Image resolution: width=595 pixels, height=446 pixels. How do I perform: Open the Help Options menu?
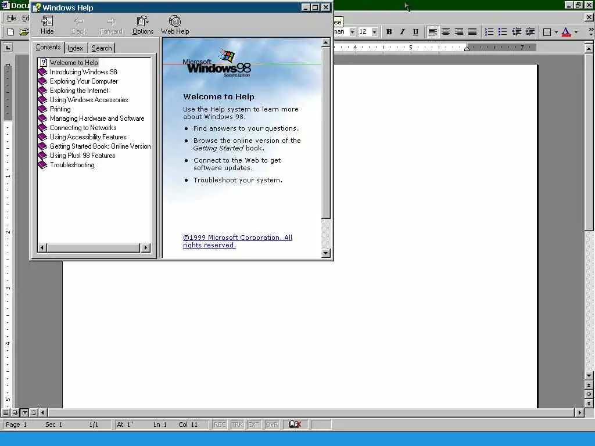pyautogui.click(x=143, y=26)
